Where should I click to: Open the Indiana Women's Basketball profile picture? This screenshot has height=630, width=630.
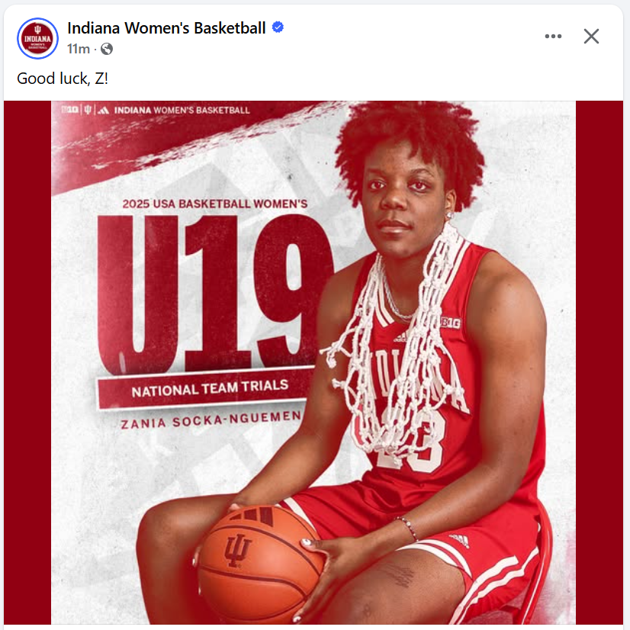click(37, 38)
